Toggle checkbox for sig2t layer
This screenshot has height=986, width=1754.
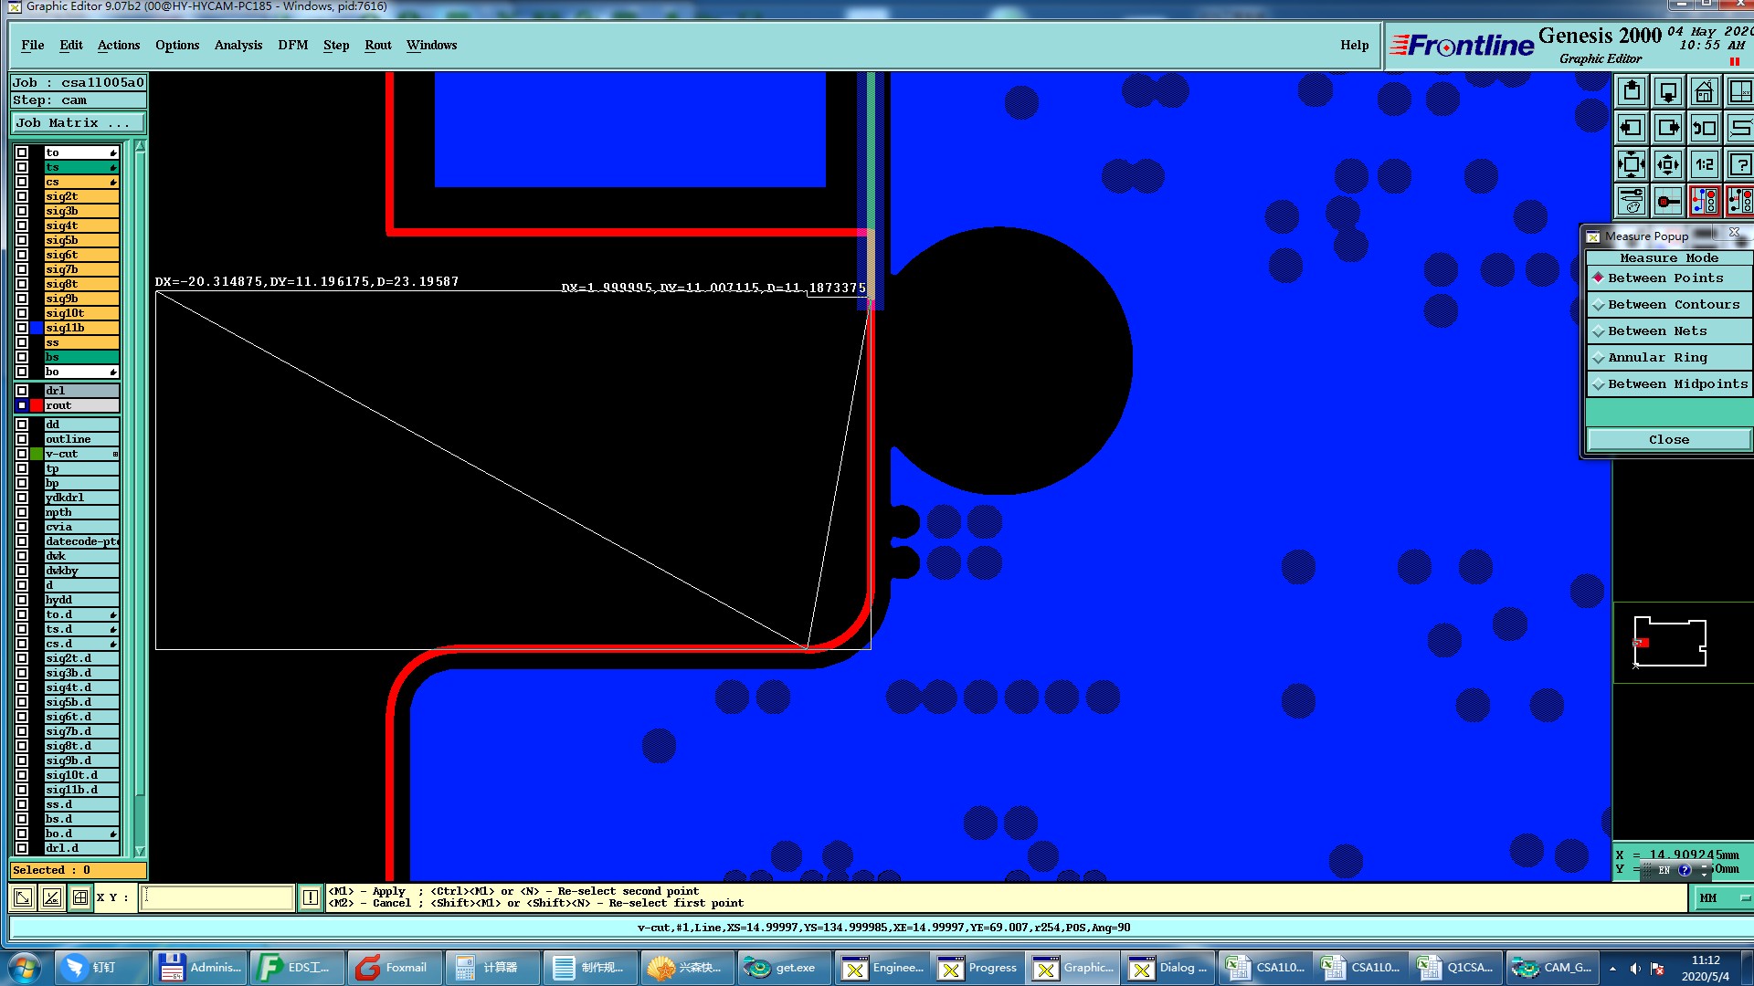click(x=22, y=196)
